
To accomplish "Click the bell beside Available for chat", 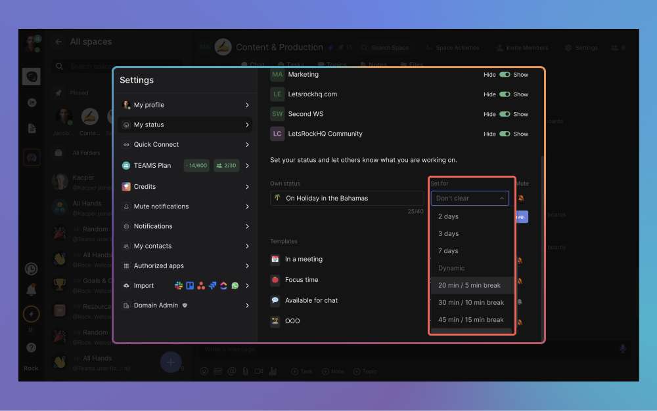I will coord(521,301).
